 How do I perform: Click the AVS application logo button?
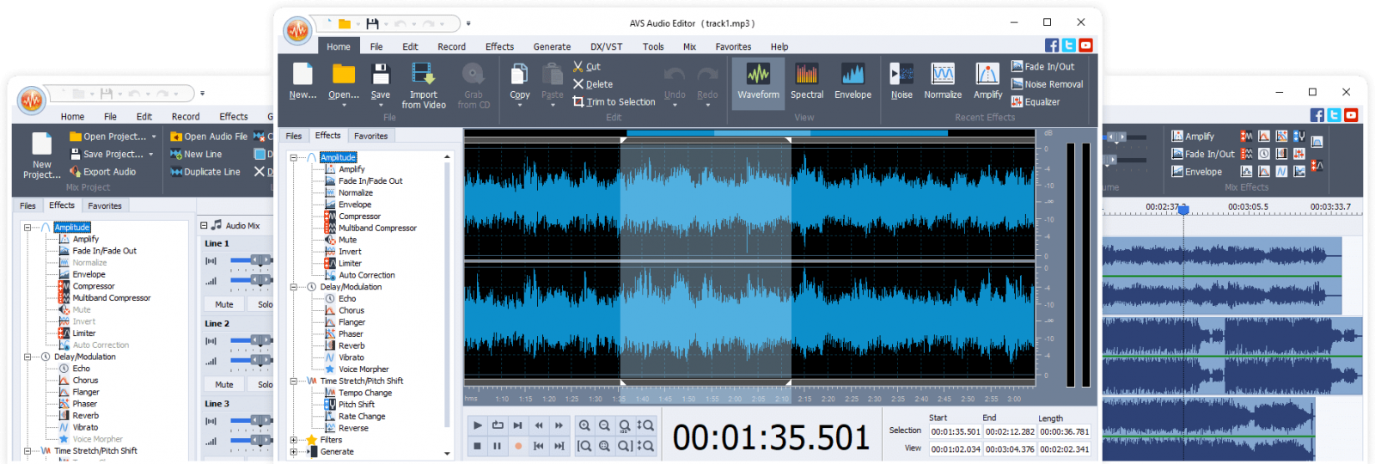(297, 31)
